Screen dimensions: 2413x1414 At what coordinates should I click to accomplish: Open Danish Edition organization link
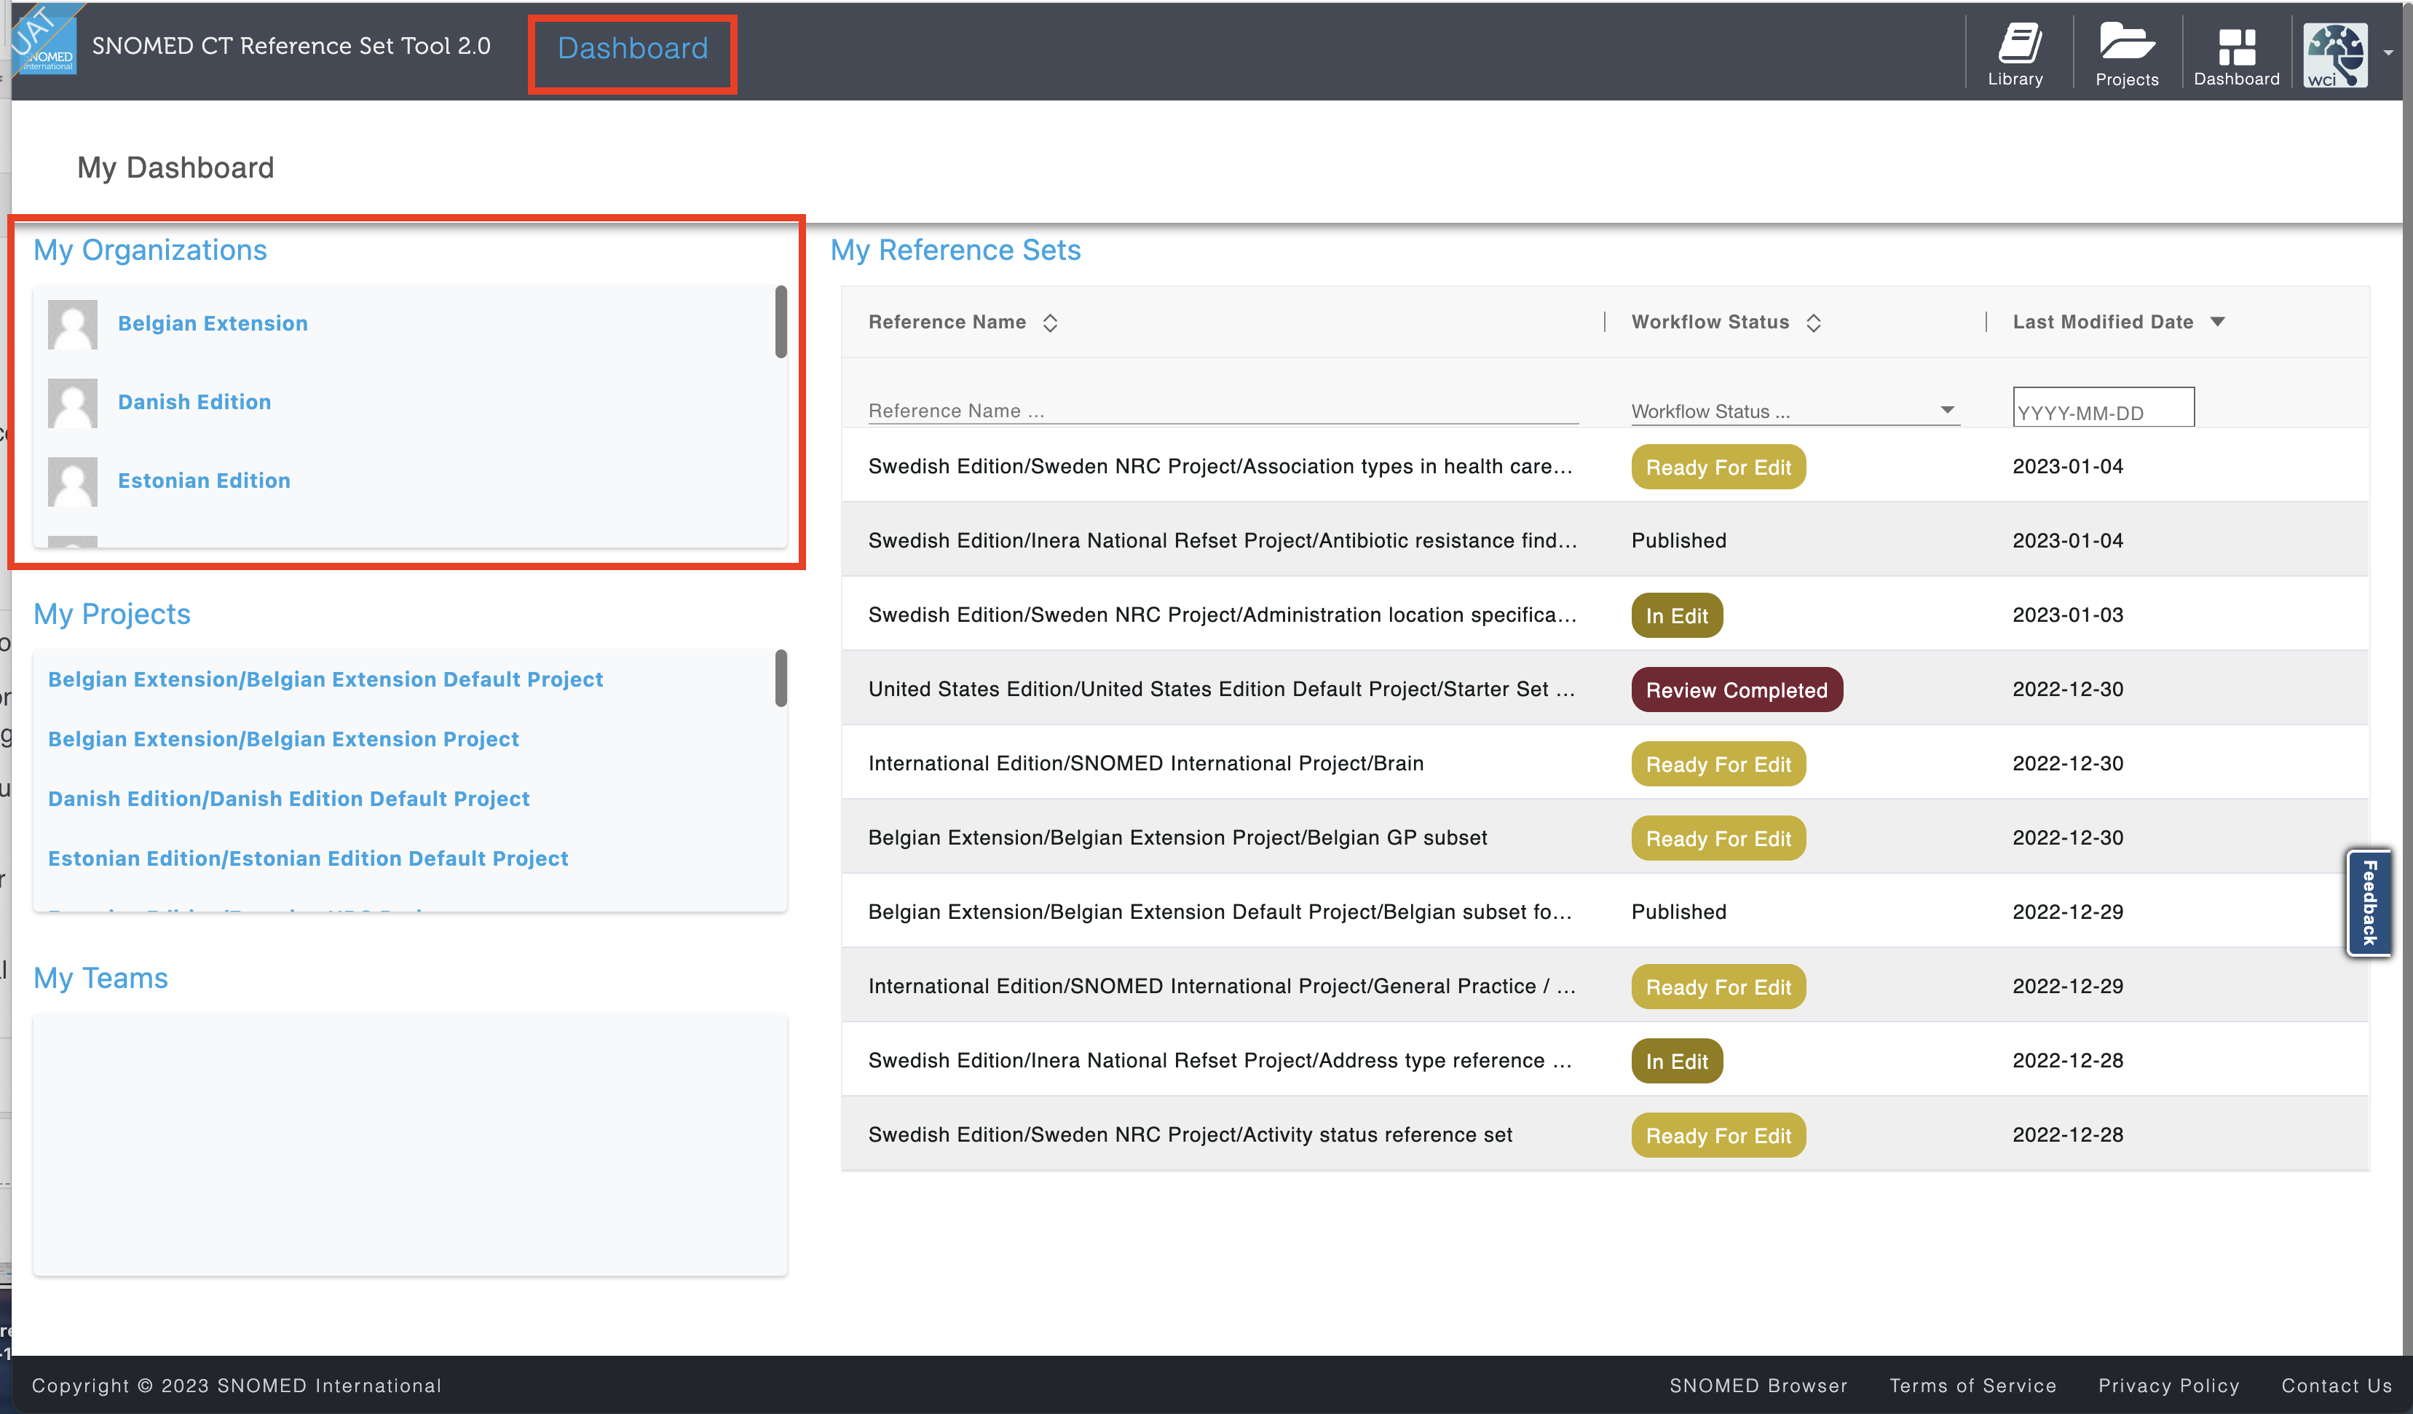(x=194, y=402)
